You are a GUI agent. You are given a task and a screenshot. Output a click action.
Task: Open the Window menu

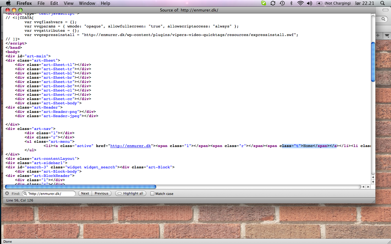click(x=87, y=3)
